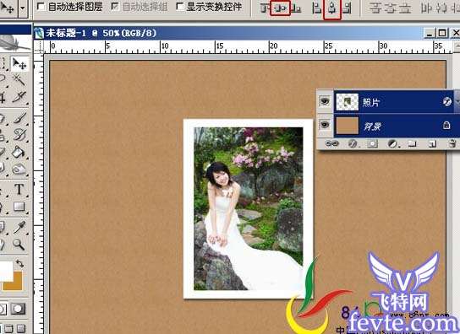Click the lock icon on 背景 layer
Image resolution: width=460 pixels, height=334 pixels.
pos(446,126)
